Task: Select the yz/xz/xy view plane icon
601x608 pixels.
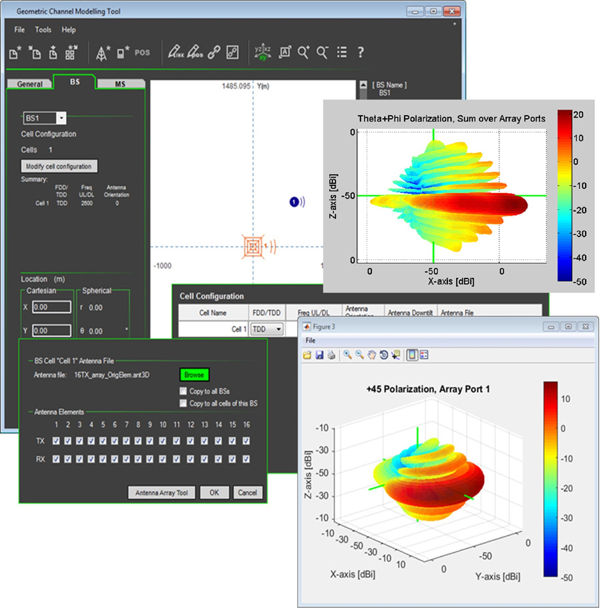Action: point(262,52)
